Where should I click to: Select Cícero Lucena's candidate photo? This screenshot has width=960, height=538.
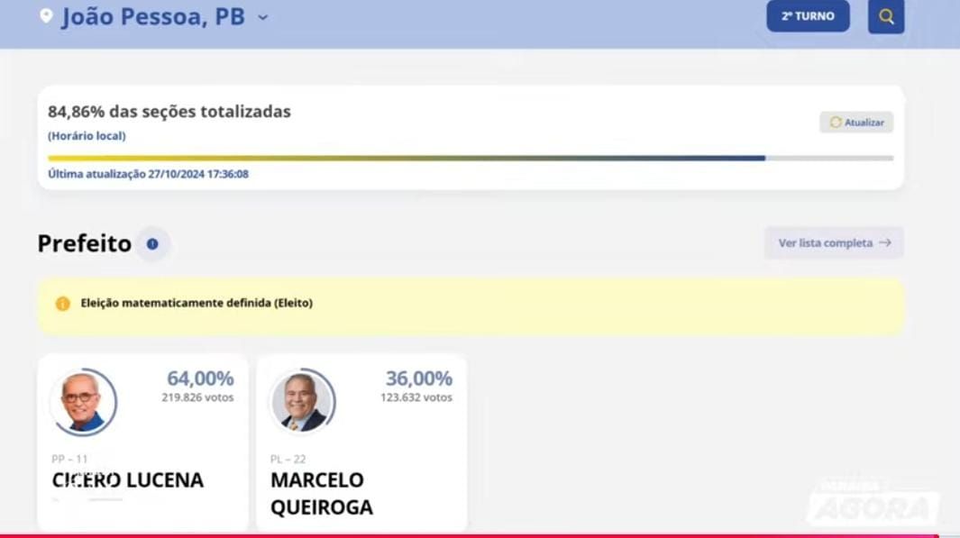point(83,402)
